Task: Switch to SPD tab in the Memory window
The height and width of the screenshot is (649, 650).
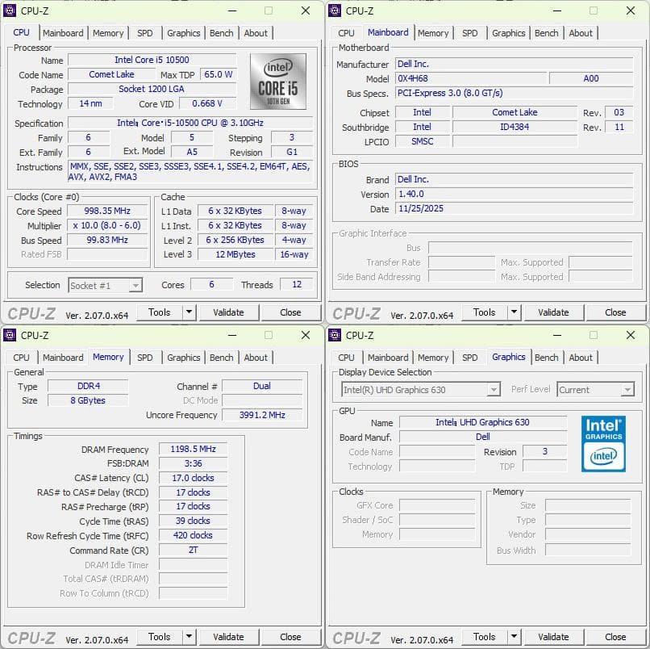Action: 144,358
